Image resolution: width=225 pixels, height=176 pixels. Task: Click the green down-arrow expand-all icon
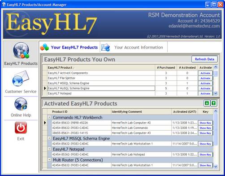[x=207, y=103]
